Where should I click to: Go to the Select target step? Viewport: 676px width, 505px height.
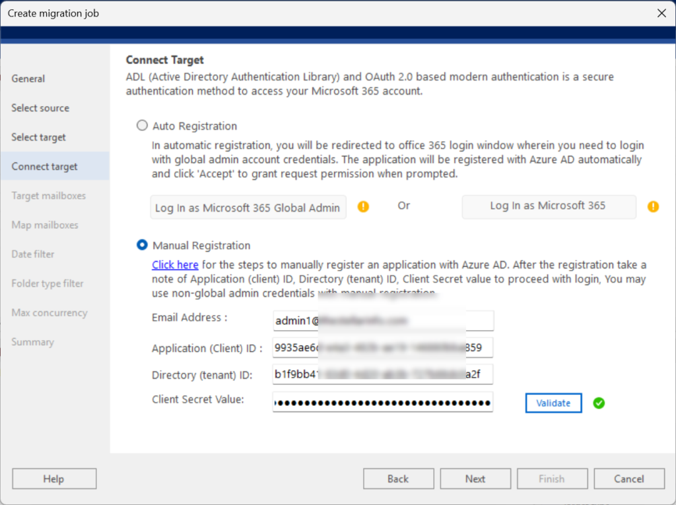tap(38, 137)
